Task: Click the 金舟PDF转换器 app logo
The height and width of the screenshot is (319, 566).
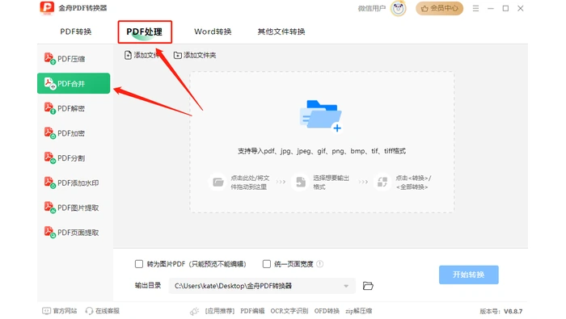Action: click(x=47, y=8)
